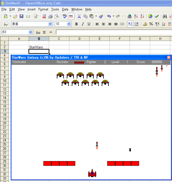Expand the Paste options dropdown arrow

pyautogui.click(x=96, y=16)
